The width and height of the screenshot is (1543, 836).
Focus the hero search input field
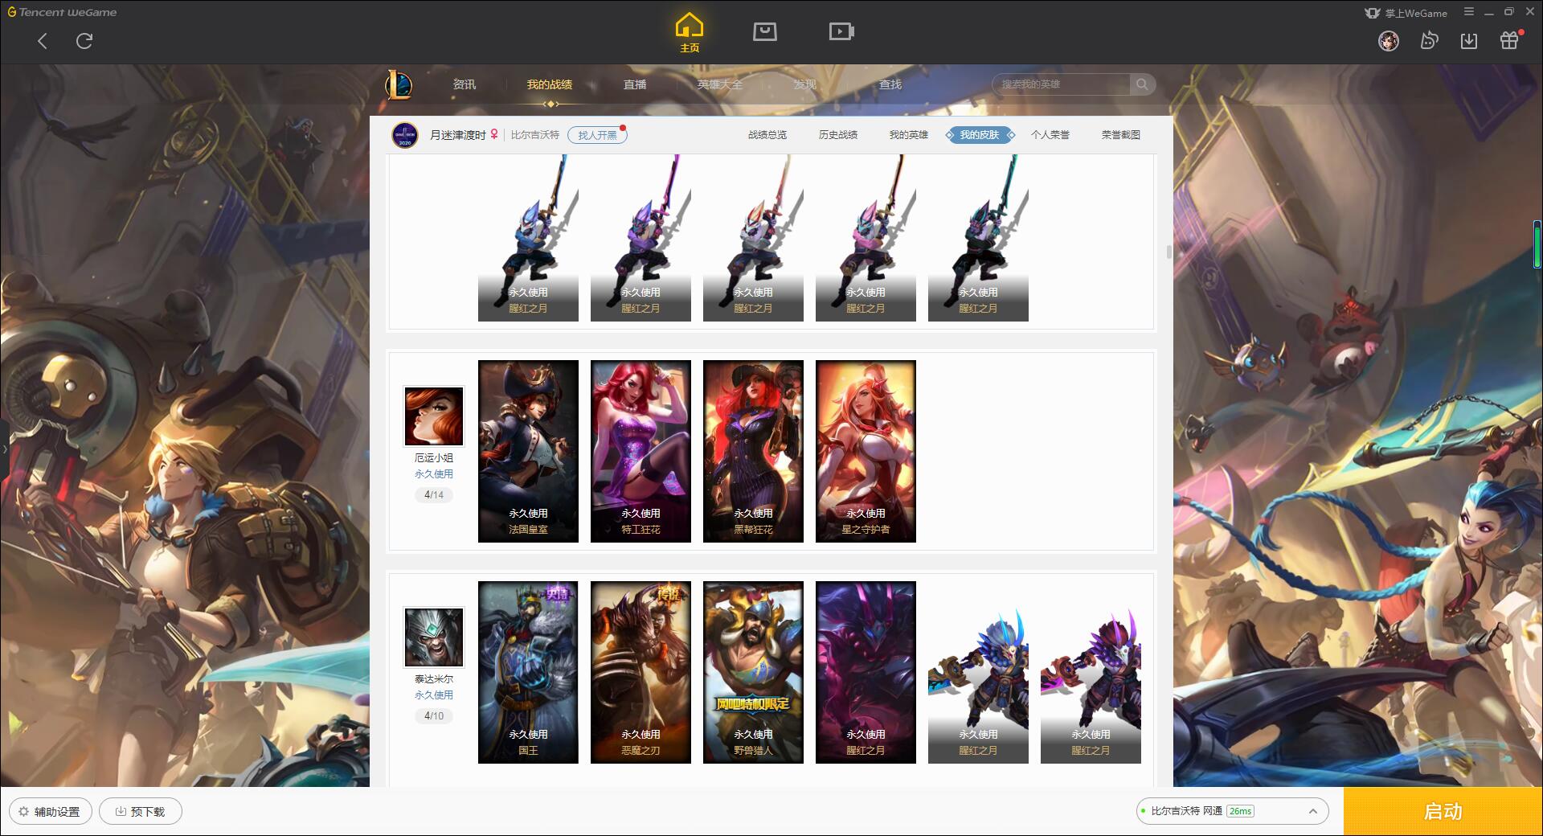[x=1061, y=84]
